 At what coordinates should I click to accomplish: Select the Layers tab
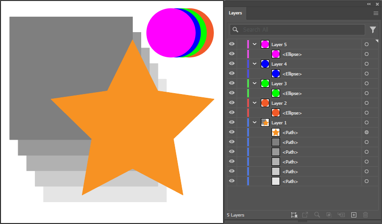click(235, 13)
